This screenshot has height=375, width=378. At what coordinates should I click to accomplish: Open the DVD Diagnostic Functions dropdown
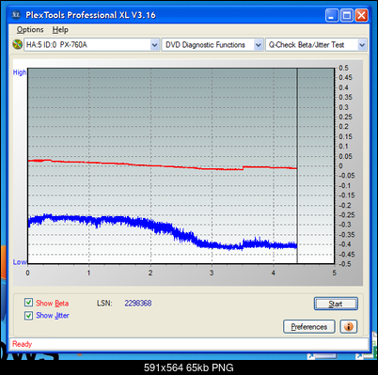213,45
